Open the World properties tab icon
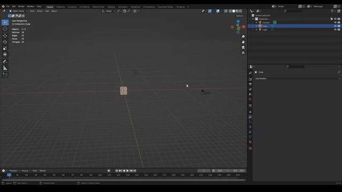The height and width of the screenshot is (192, 342). click(250, 99)
